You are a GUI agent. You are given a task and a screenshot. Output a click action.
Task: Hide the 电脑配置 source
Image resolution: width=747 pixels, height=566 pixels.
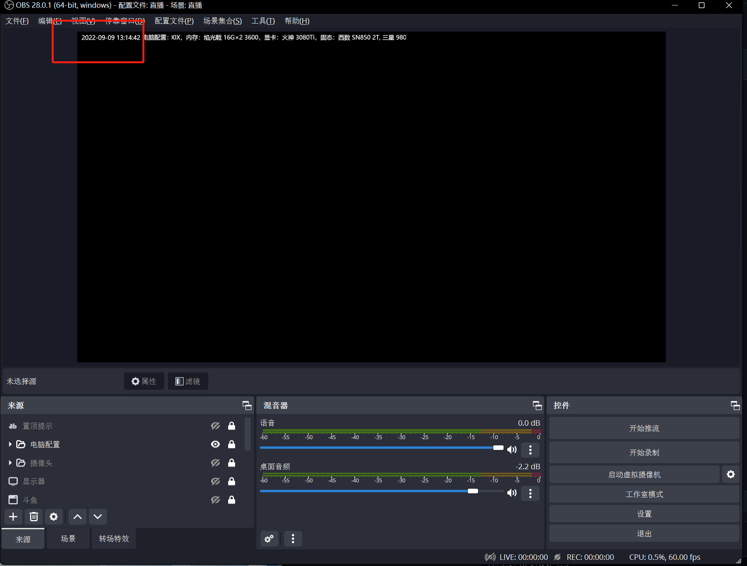pos(215,444)
